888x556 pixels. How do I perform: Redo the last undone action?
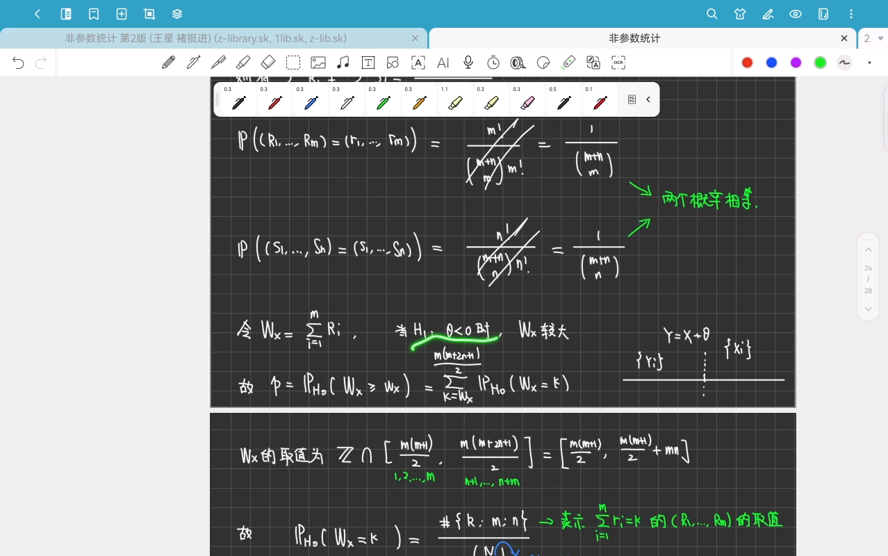click(41, 63)
